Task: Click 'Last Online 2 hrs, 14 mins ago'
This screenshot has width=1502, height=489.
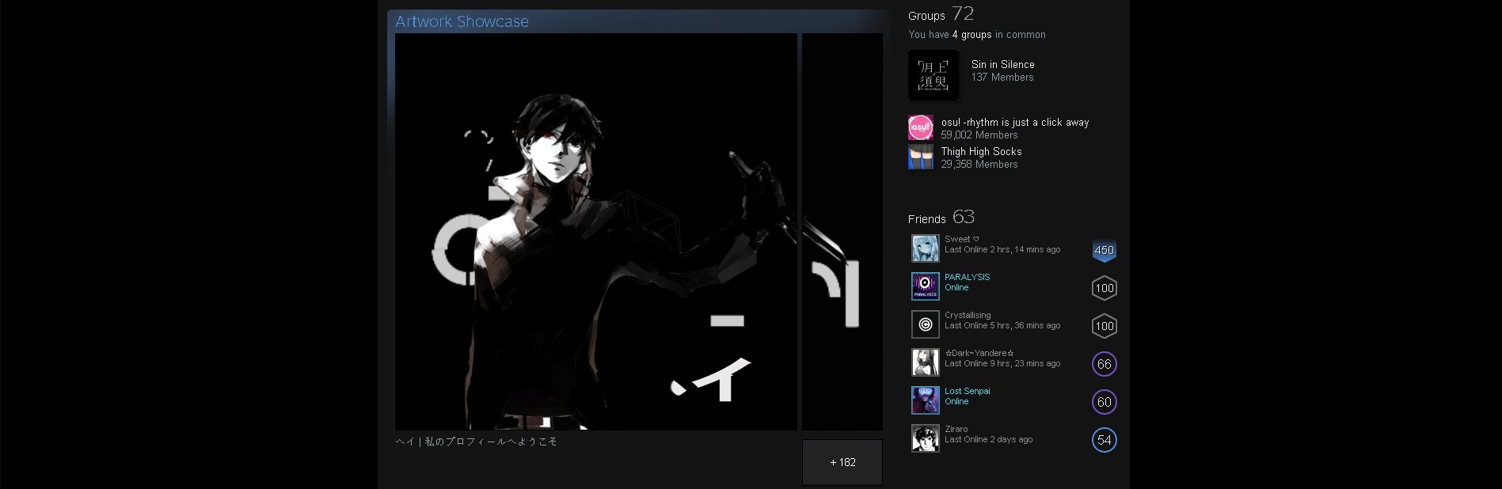Action: pyautogui.click(x=1002, y=249)
